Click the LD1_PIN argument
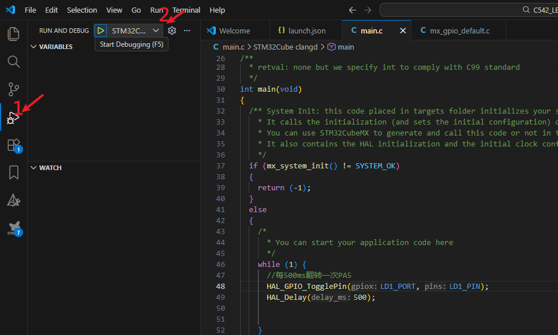 pyautogui.click(x=465, y=287)
